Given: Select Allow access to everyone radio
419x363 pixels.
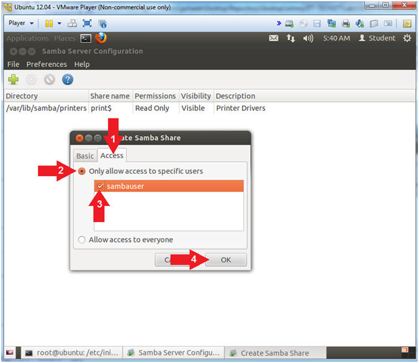Looking at the screenshot, I should click(82, 240).
